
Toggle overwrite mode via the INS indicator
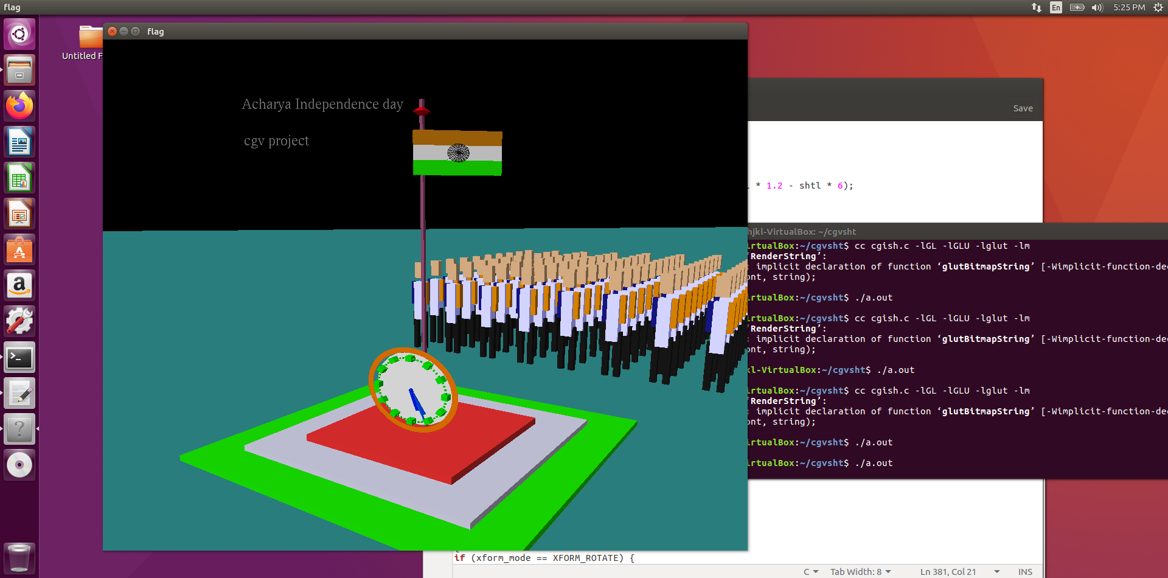coord(1025,571)
